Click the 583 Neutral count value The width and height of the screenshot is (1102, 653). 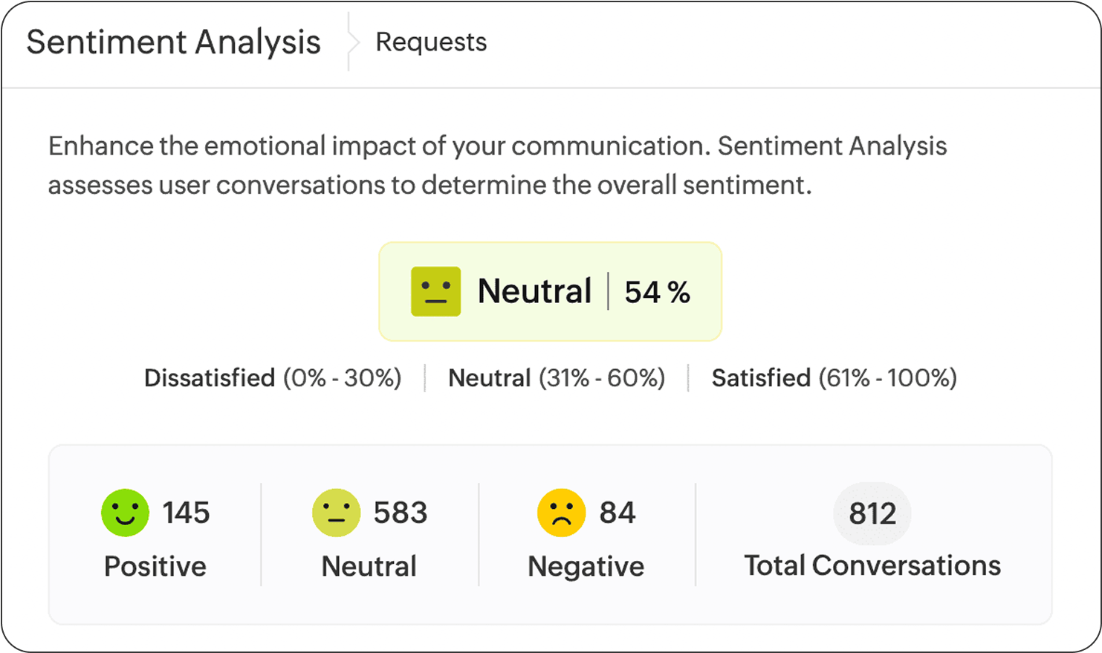[401, 513]
